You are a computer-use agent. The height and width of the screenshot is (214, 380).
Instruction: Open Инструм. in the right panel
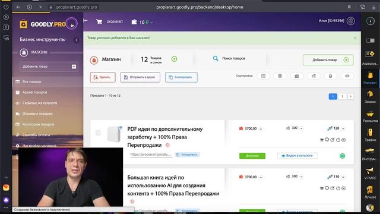click(370, 155)
